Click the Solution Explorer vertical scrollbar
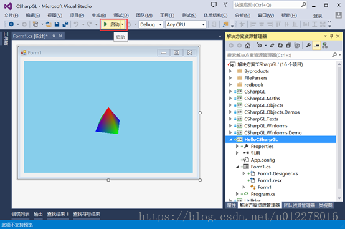345x229 pixels. (x=339, y=127)
